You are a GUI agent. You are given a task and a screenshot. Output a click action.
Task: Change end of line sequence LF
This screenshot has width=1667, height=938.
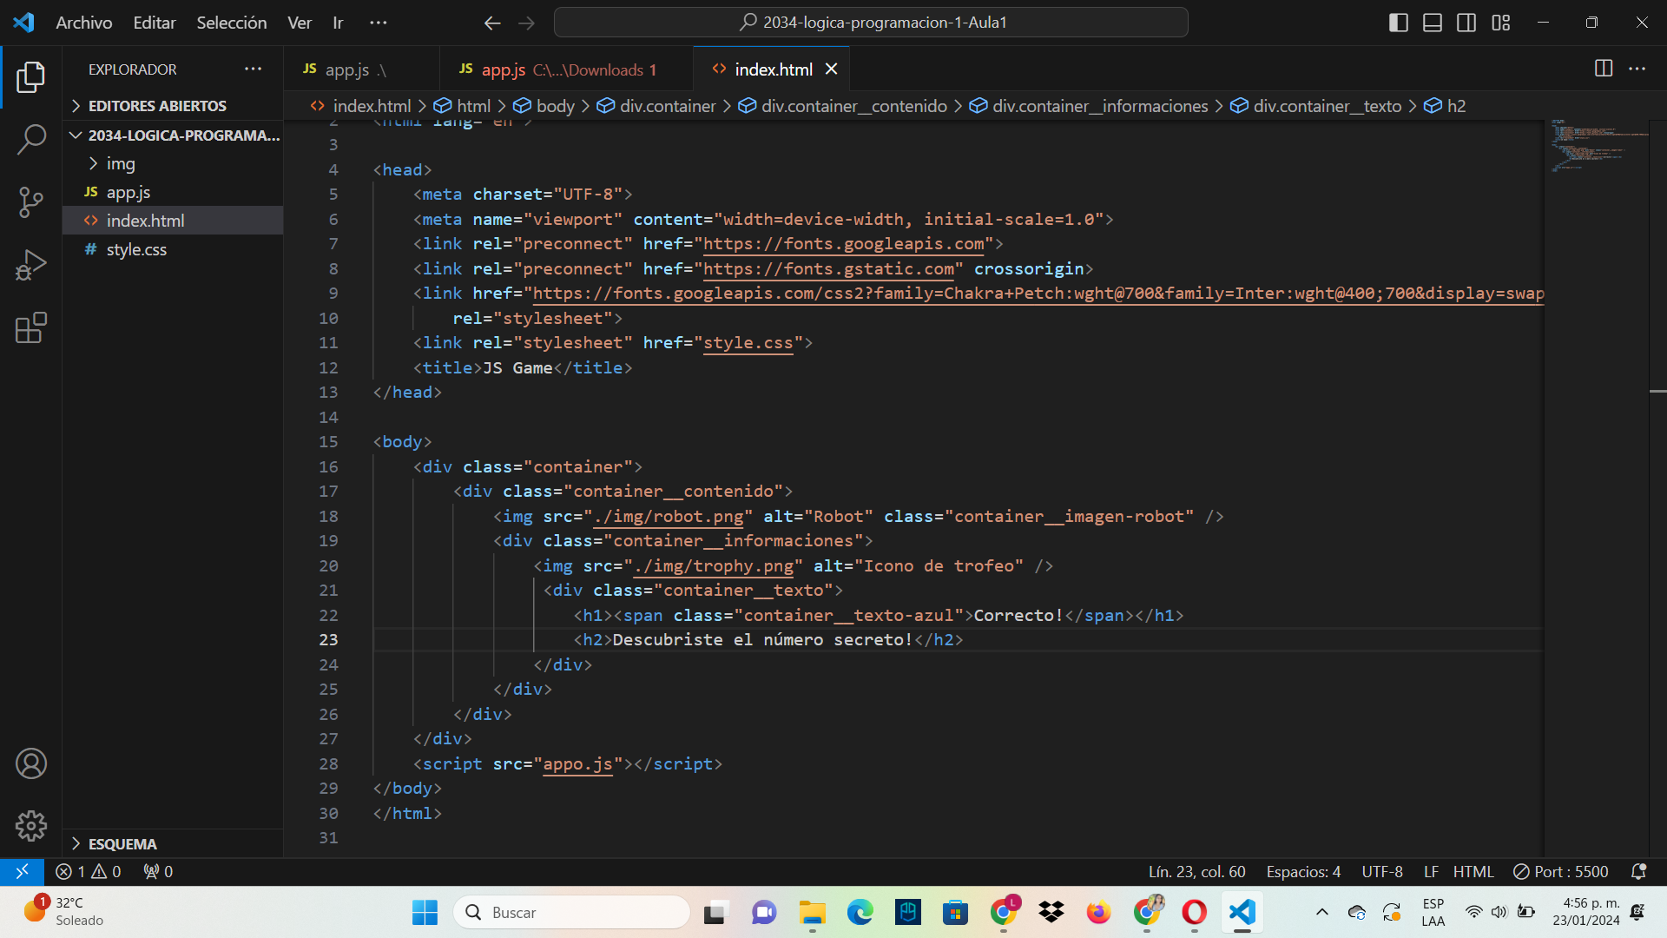[1431, 871]
